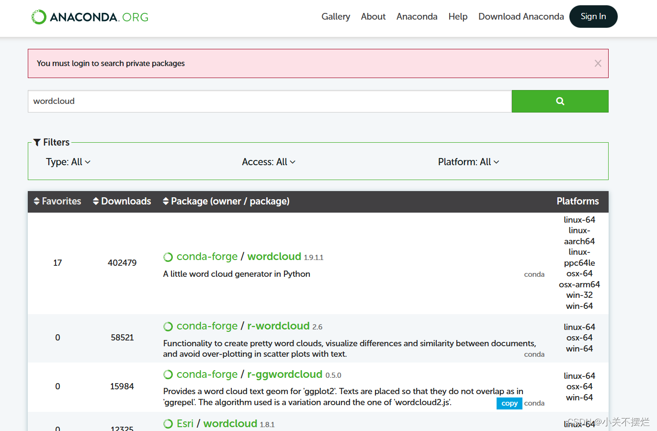The image size is (657, 431).
Task: Click Esri's green package icon
Action: tap(168, 423)
